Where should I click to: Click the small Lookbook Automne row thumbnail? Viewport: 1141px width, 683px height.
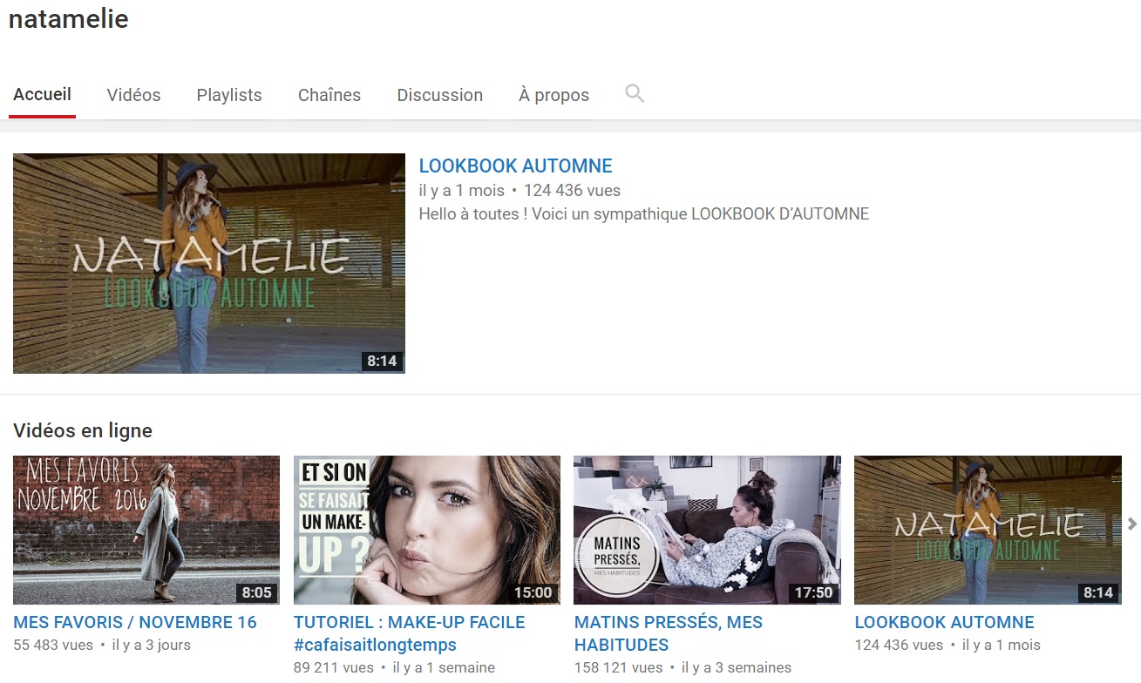coord(988,530)
